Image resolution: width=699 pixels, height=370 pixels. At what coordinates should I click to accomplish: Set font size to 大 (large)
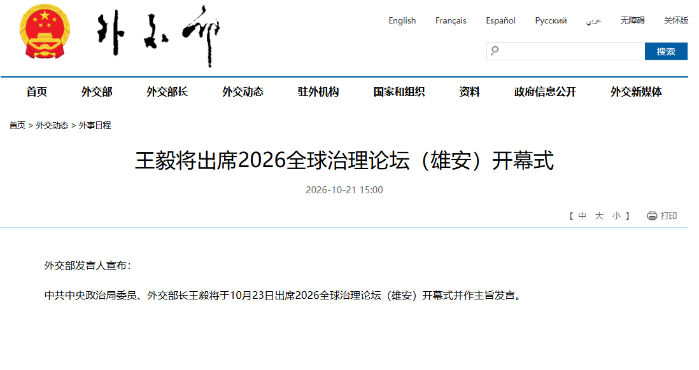click(x=599, y=216)
